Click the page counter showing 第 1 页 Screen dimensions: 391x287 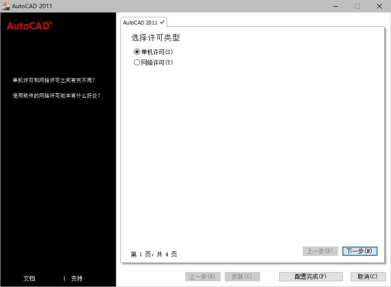click(154, 254)
